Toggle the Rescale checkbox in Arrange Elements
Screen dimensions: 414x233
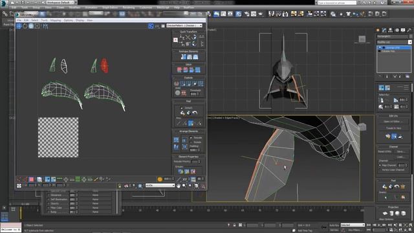coord(191,138)
